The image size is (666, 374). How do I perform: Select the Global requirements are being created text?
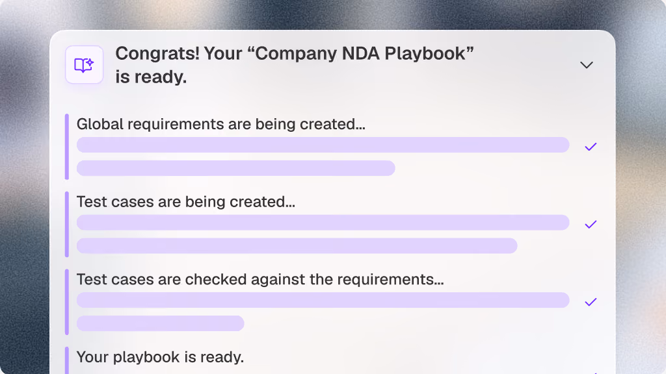point(221,124)
